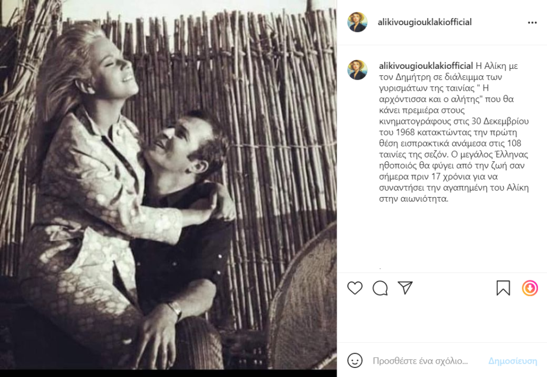The height and width of the screenshot is (377, 547).
Task: Click profile avatar beside the caption
Action: click(x=357, y=69)
